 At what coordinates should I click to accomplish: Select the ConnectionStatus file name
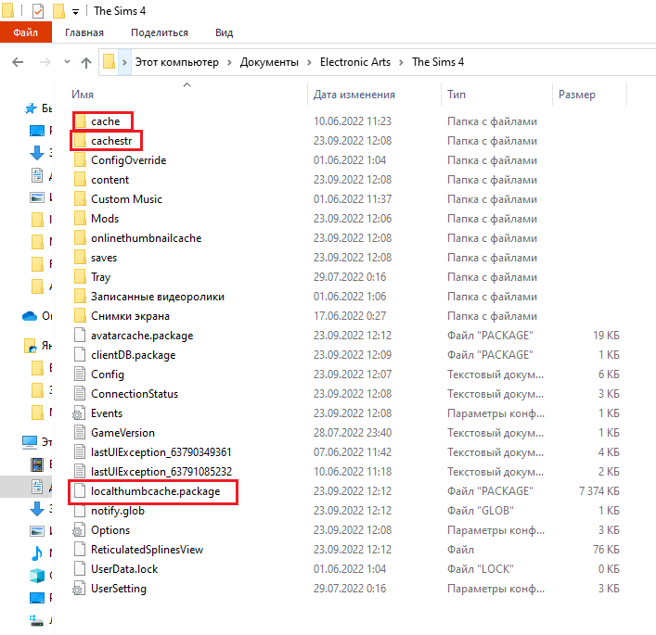[x=135, y=394]
